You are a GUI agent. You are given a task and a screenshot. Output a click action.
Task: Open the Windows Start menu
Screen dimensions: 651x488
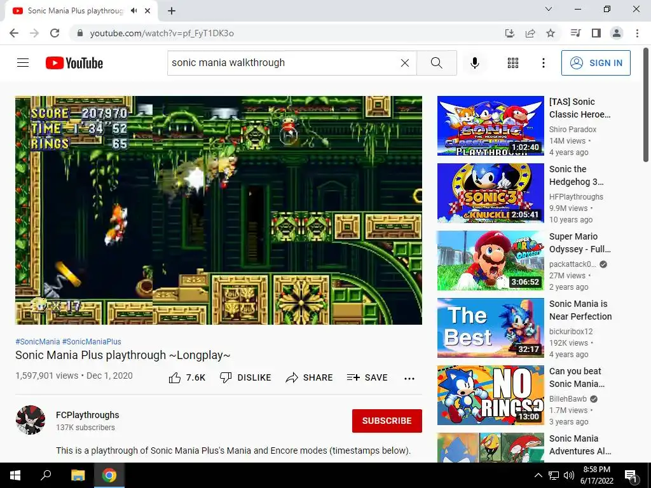(x=15, y=475)
